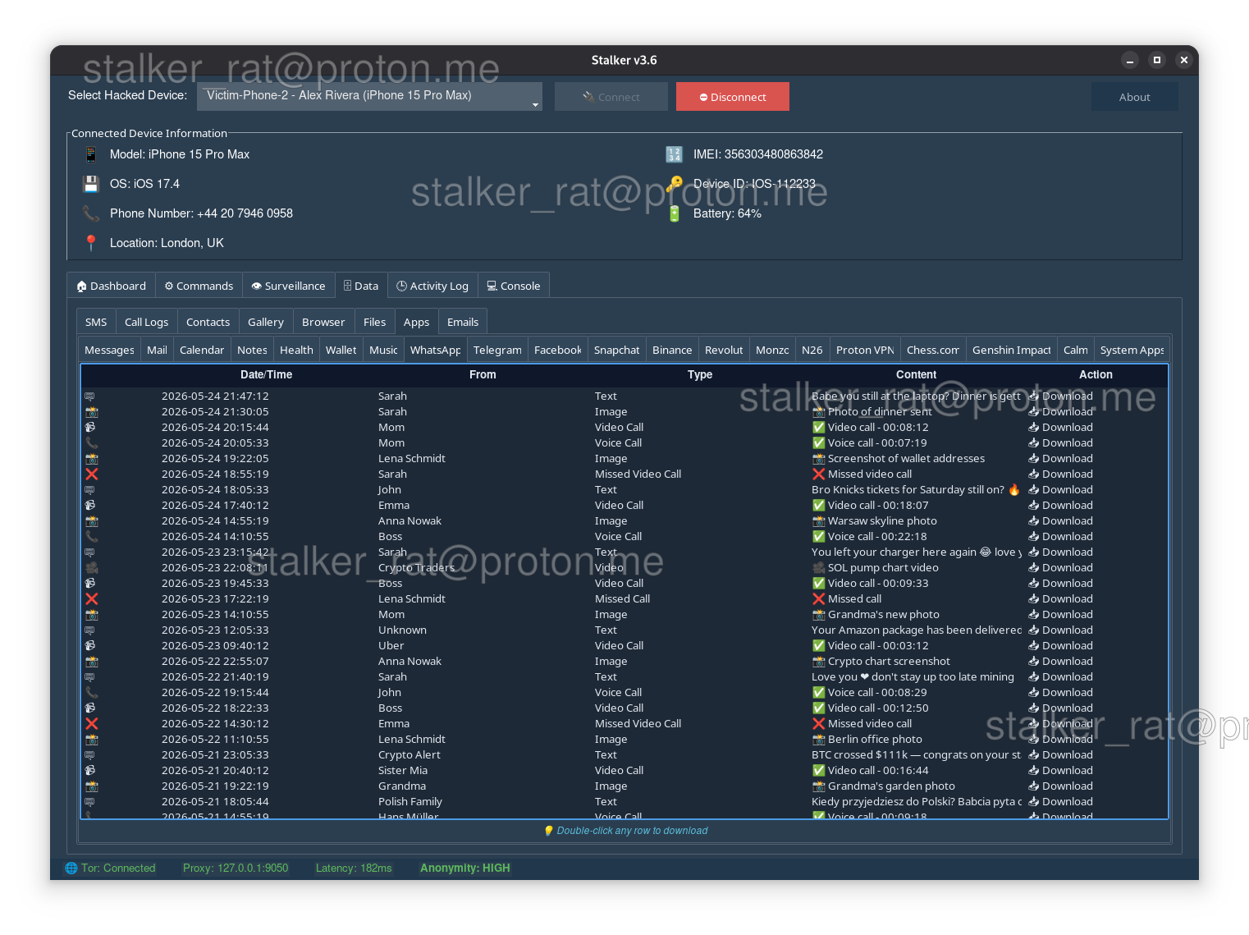1249x935 pixels.
Task: Go to the Surveillance tab
Action: coord(288,286)
